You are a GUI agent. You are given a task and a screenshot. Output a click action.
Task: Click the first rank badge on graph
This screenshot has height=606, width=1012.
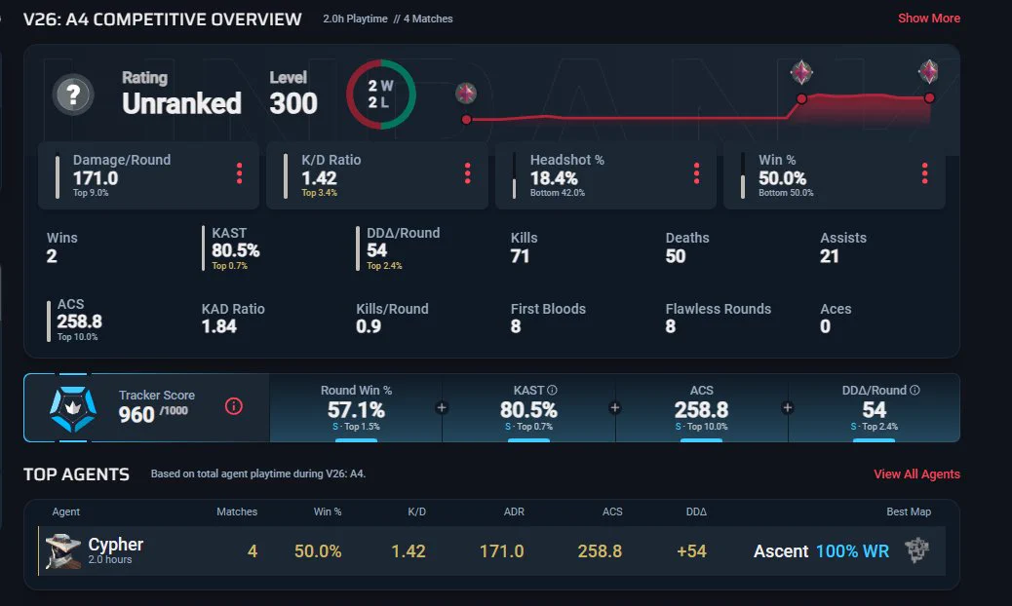point(466,94)
